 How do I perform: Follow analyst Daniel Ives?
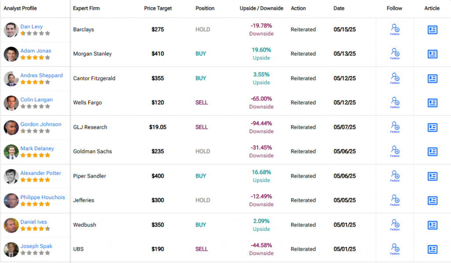tap(395, 225)
